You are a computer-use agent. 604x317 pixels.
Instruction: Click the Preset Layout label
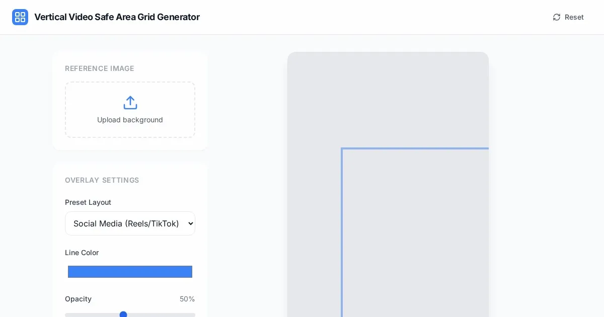tap(88, 202)
